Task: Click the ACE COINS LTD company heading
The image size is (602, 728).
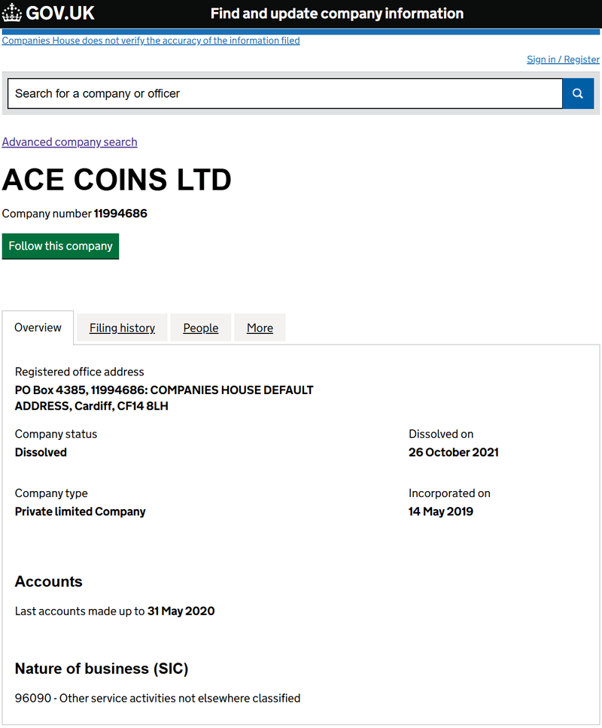Action: coord(117,180)
